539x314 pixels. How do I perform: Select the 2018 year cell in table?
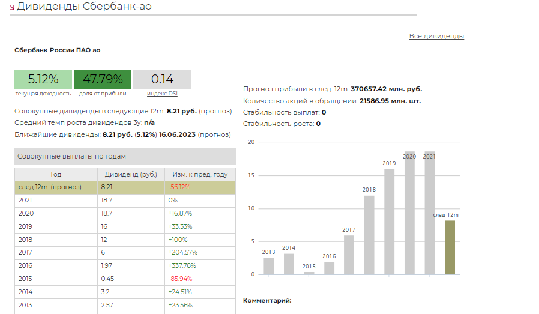tap(56, 240)
